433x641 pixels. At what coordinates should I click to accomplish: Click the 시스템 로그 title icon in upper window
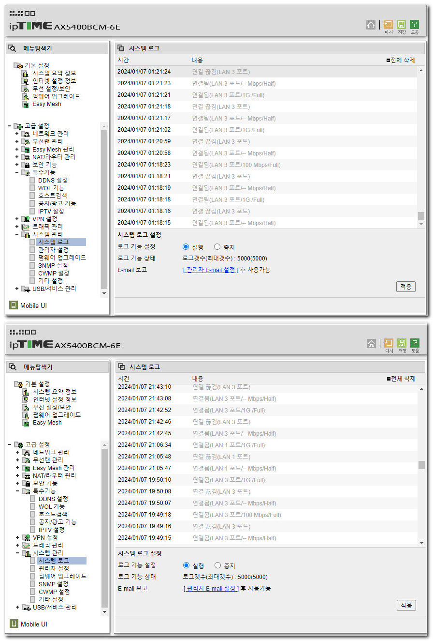(x=121, y=48)
